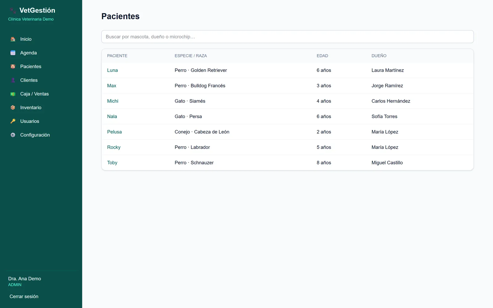Open patient Toby's record
Viewport: 493px width, 308px height.
[112, 163]
